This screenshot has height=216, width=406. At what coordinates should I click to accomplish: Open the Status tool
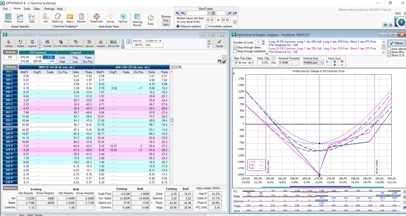[x=70, y=18]
